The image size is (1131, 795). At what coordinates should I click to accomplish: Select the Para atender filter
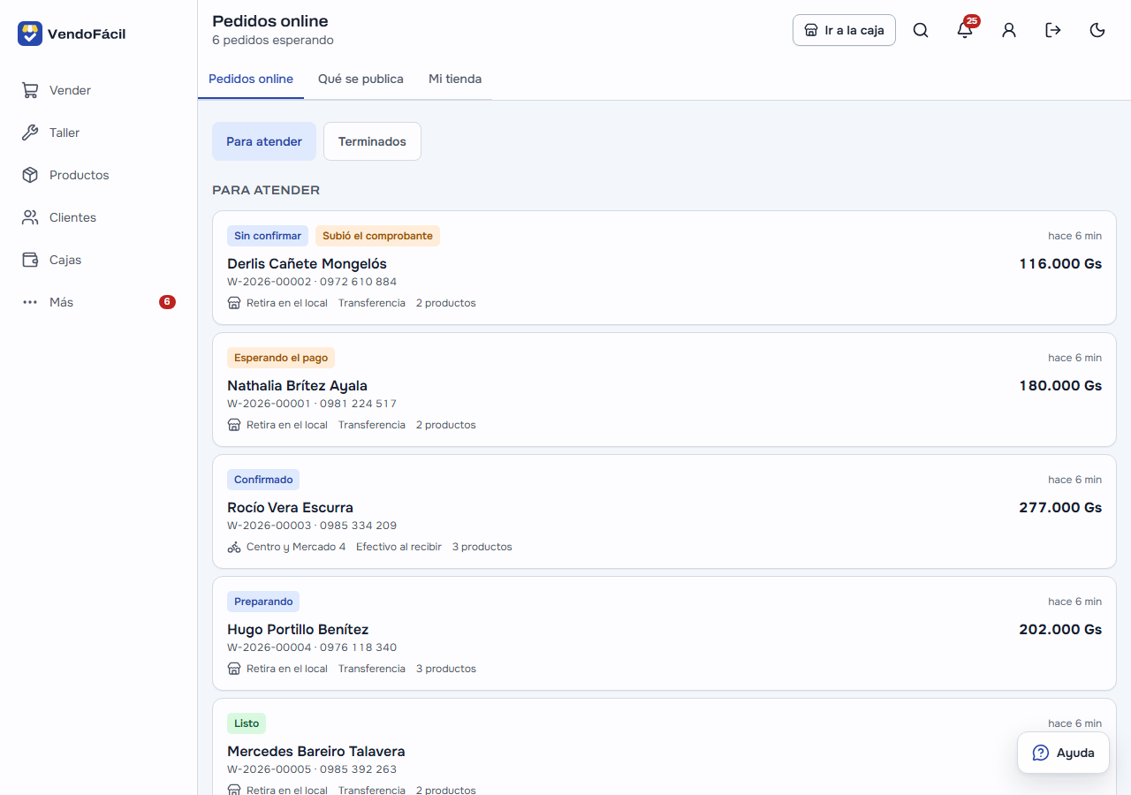pos(264,141)
